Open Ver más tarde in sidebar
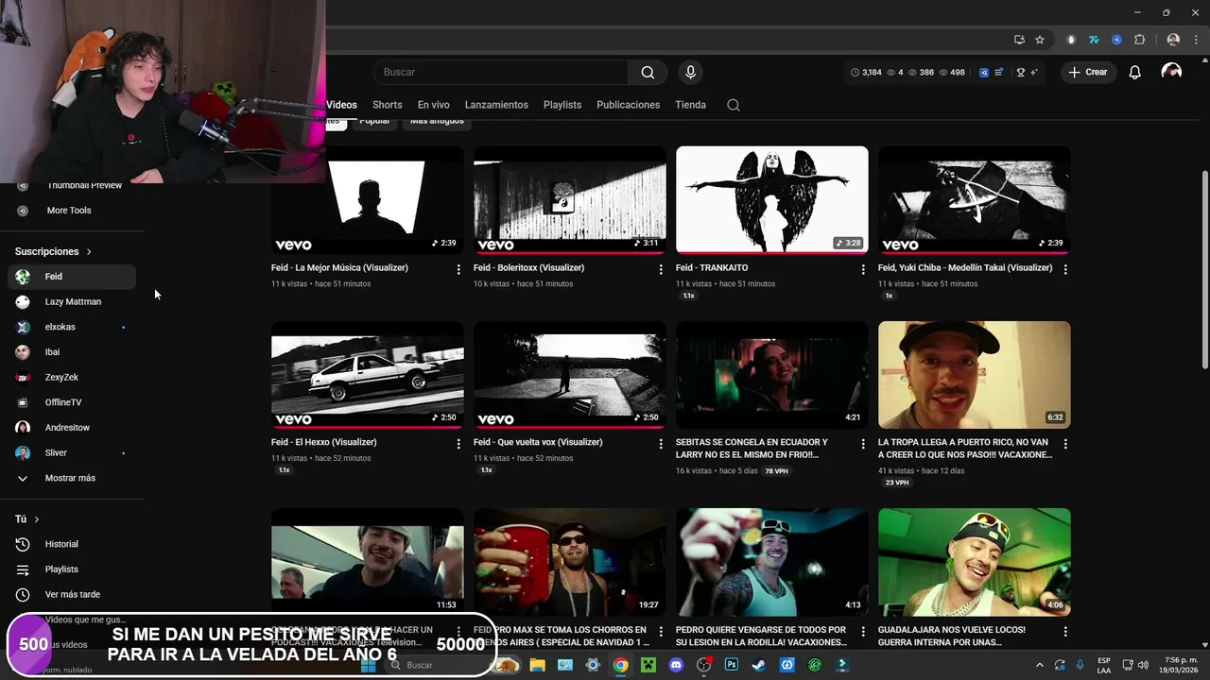The image size is (1210, 680). pos(71,595)
